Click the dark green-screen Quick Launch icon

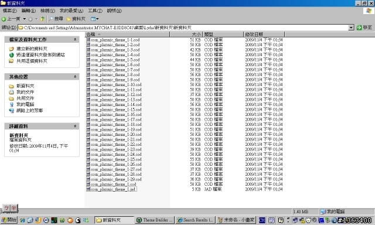coord(54,220)
